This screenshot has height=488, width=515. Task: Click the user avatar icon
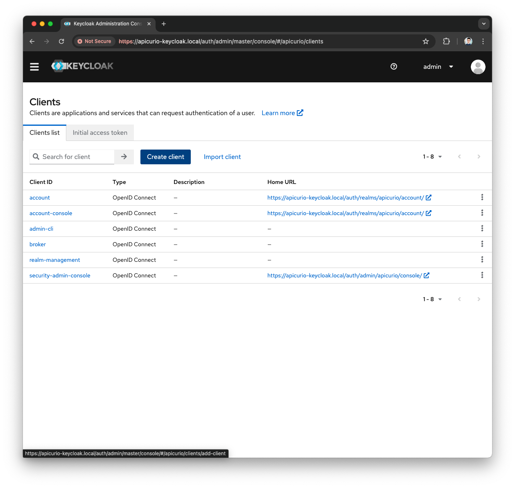coord(478,66)
